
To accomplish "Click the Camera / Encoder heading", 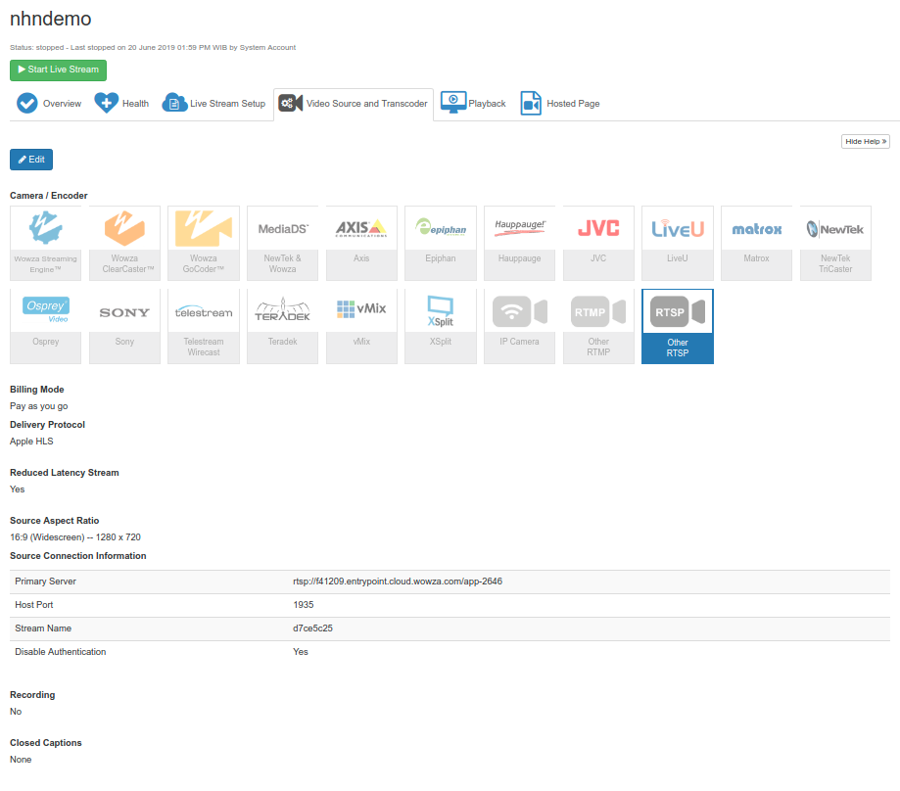I will 49,196.
